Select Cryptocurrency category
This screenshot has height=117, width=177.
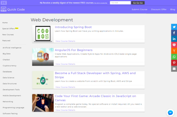(x=10, y=66)
